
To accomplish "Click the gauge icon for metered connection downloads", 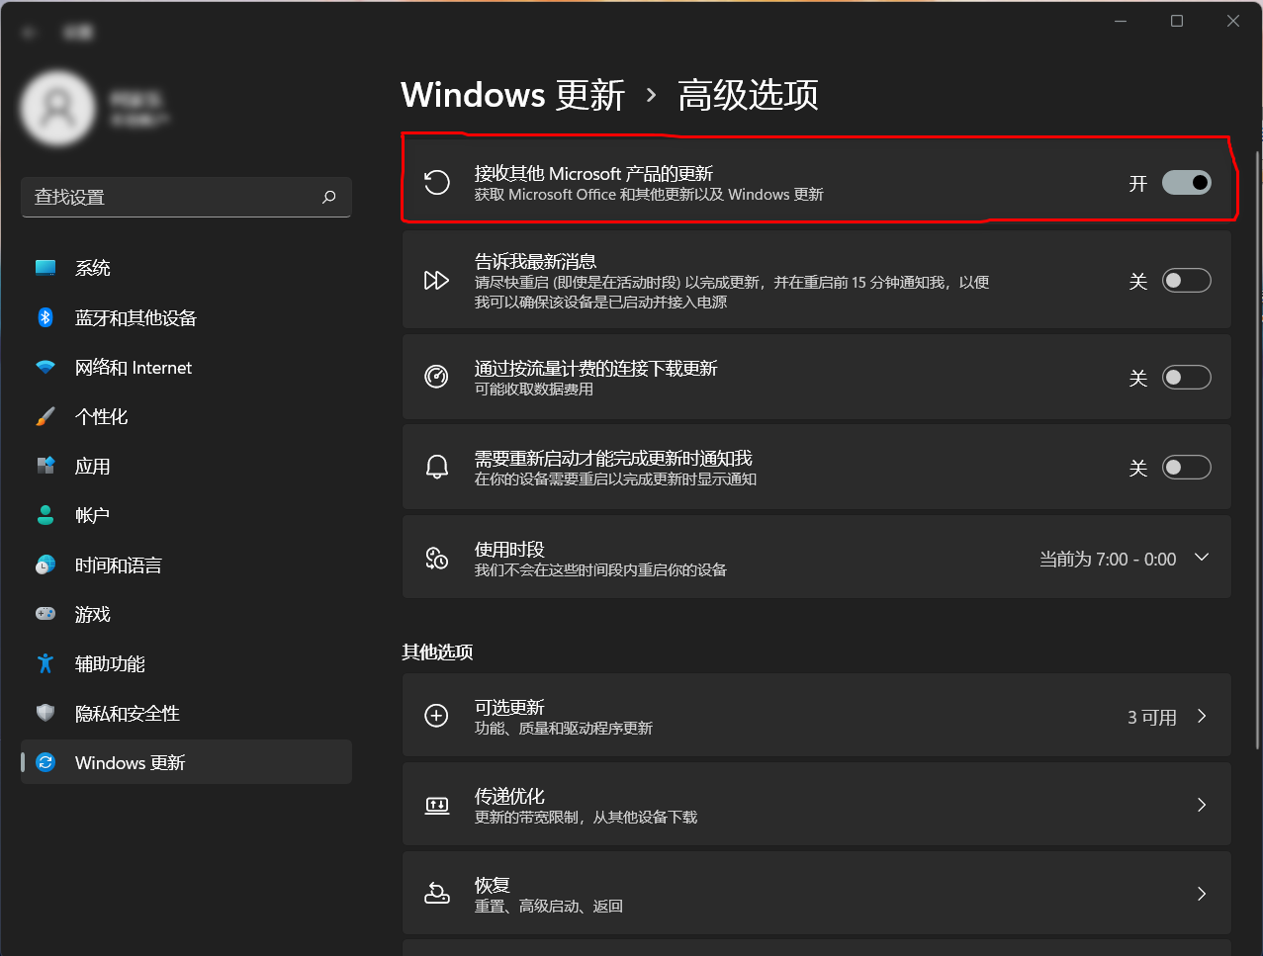I will click(x=437, y=377).
